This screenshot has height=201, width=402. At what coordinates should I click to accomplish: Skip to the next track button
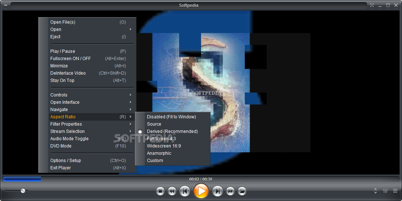217,191
